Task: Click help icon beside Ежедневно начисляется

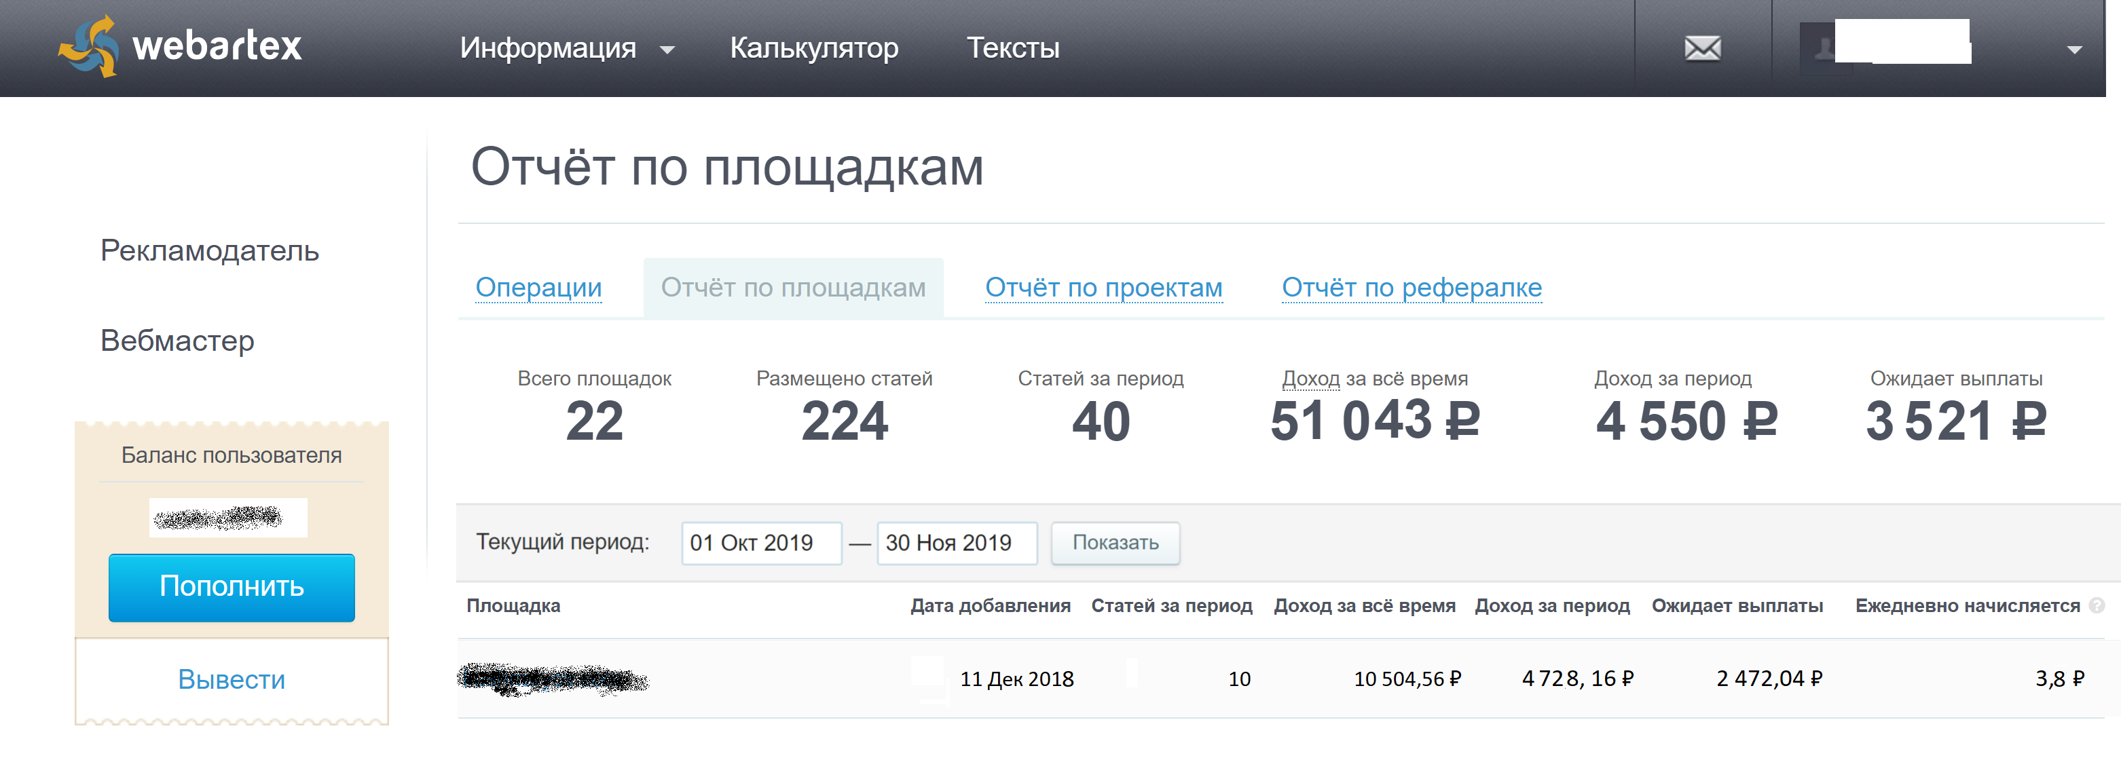Action: click(2097, 605)
